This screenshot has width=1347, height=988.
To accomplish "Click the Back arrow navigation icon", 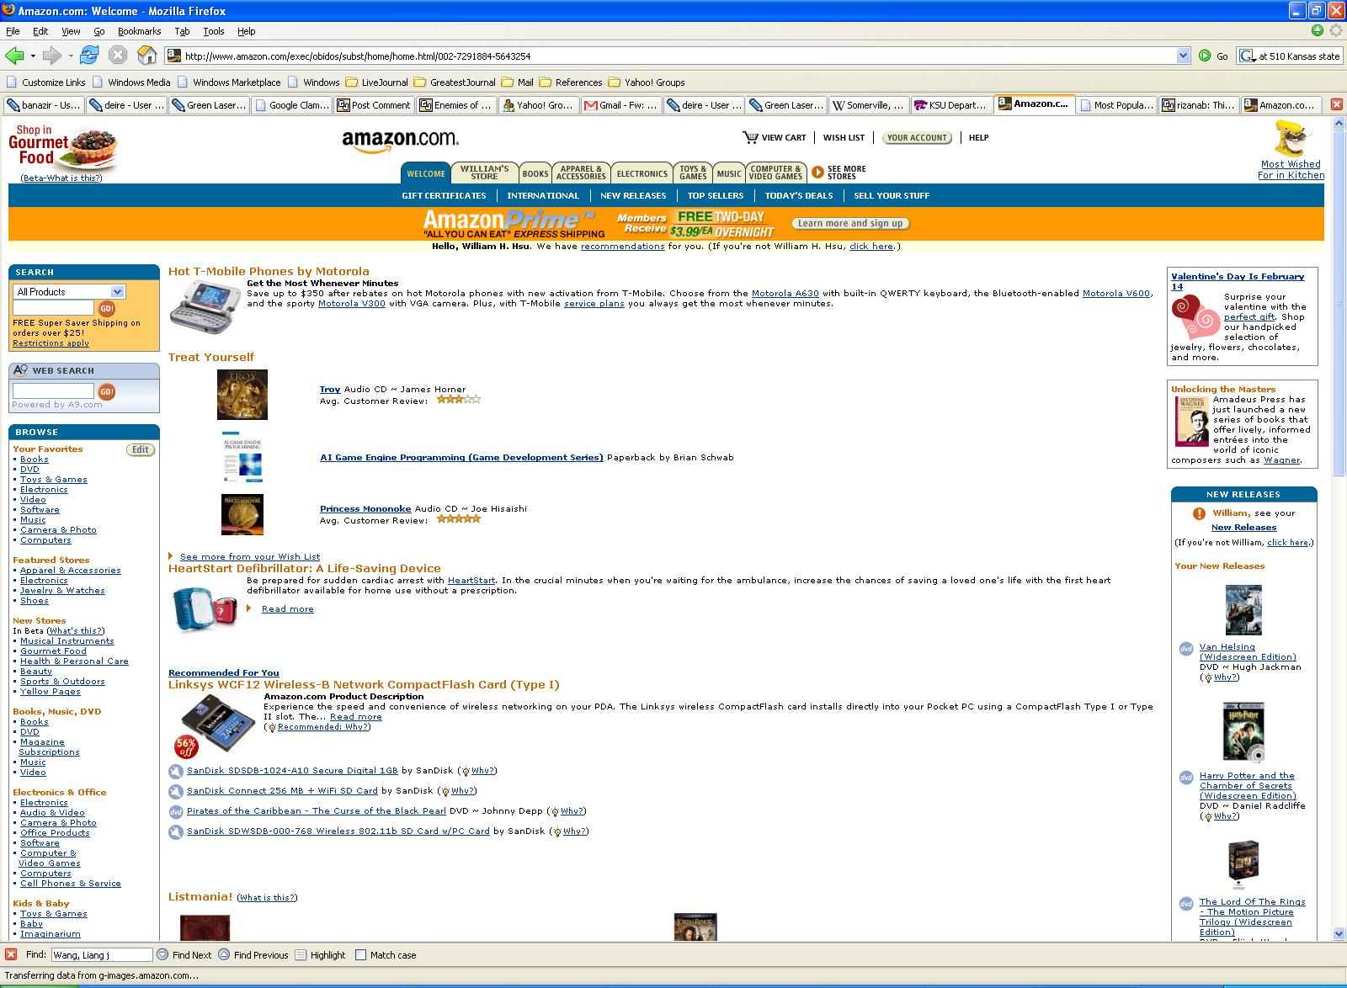I will (x=14, y=56).
